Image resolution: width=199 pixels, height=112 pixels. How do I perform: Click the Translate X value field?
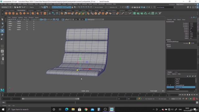193,23
